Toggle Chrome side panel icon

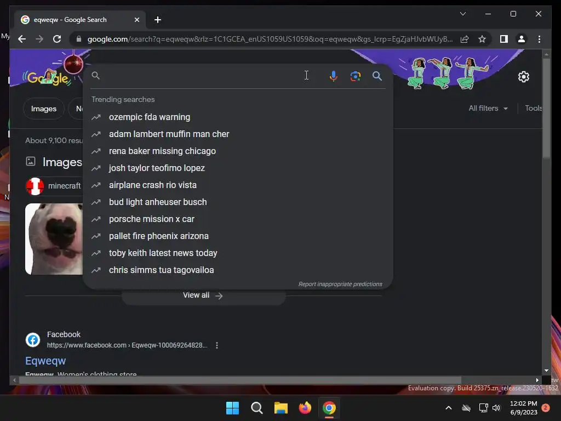pyautogui.click(x=504, y=39)
